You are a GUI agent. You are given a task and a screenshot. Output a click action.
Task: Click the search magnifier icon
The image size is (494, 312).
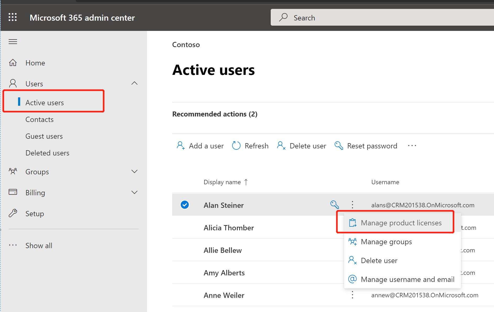(283, 17)
